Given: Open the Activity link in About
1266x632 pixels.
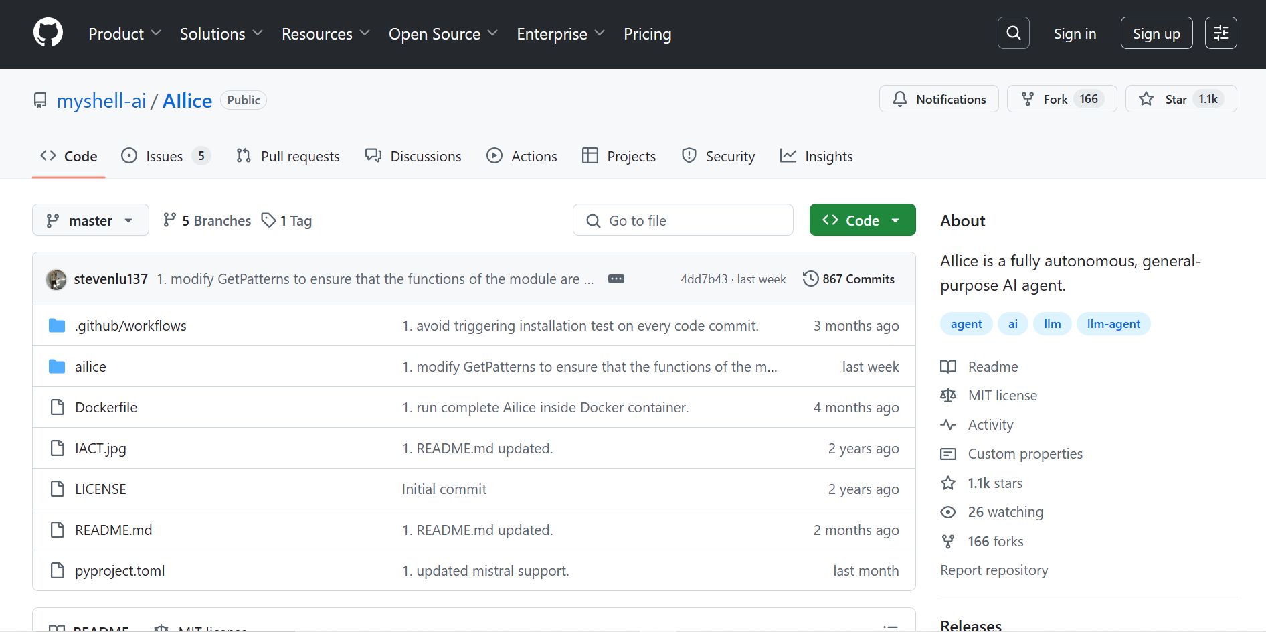Looking at the screenshot, I should (977, 425).
